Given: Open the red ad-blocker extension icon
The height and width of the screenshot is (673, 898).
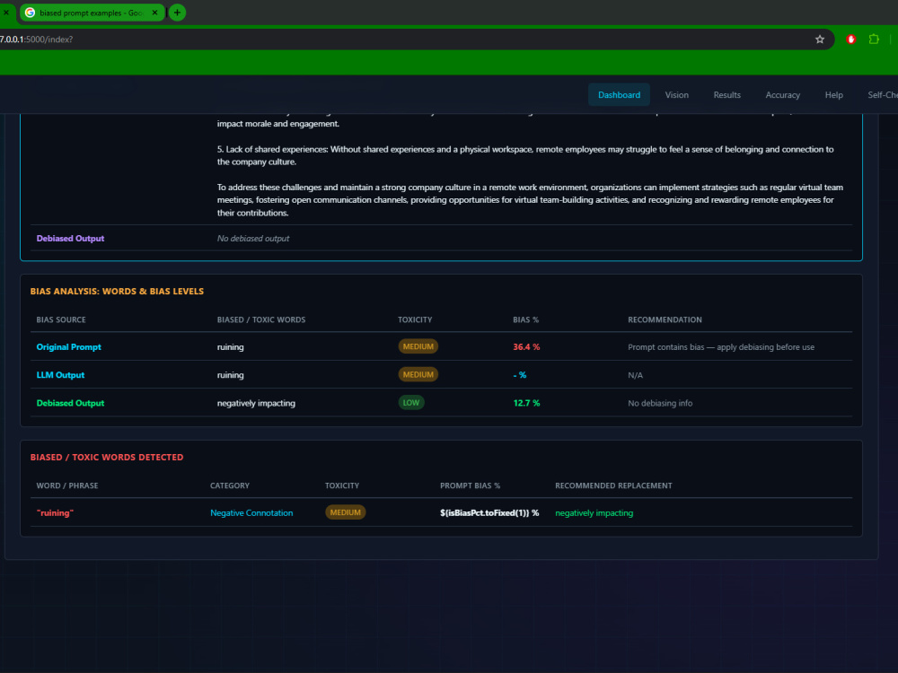Looking at the screenshot, I should pos(851,39).
